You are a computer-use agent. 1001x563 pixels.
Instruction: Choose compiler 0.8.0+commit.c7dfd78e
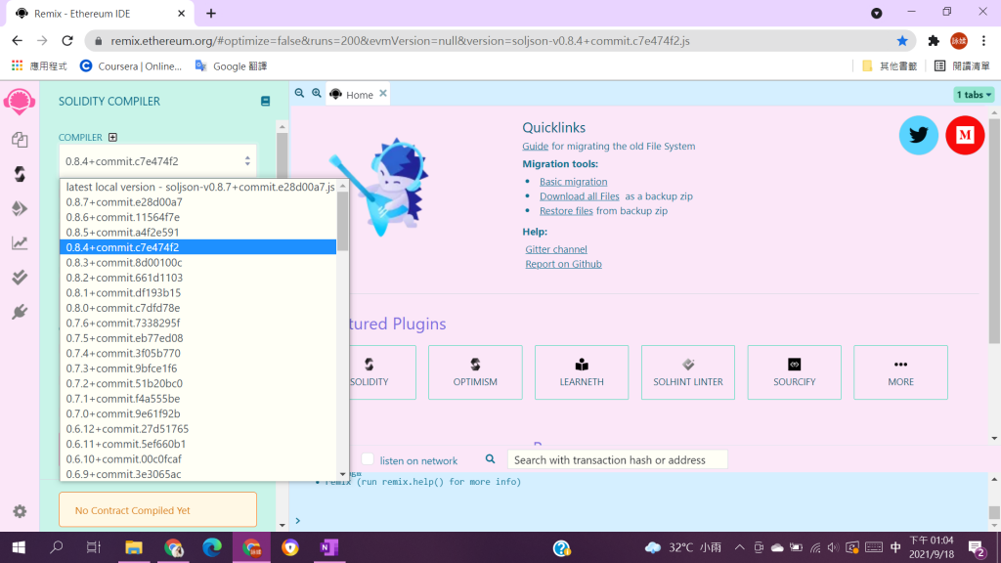tap(197, 308)
